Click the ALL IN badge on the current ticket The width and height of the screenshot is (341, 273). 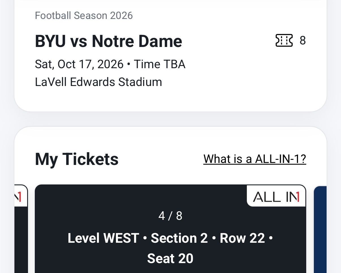coord(276,196)
